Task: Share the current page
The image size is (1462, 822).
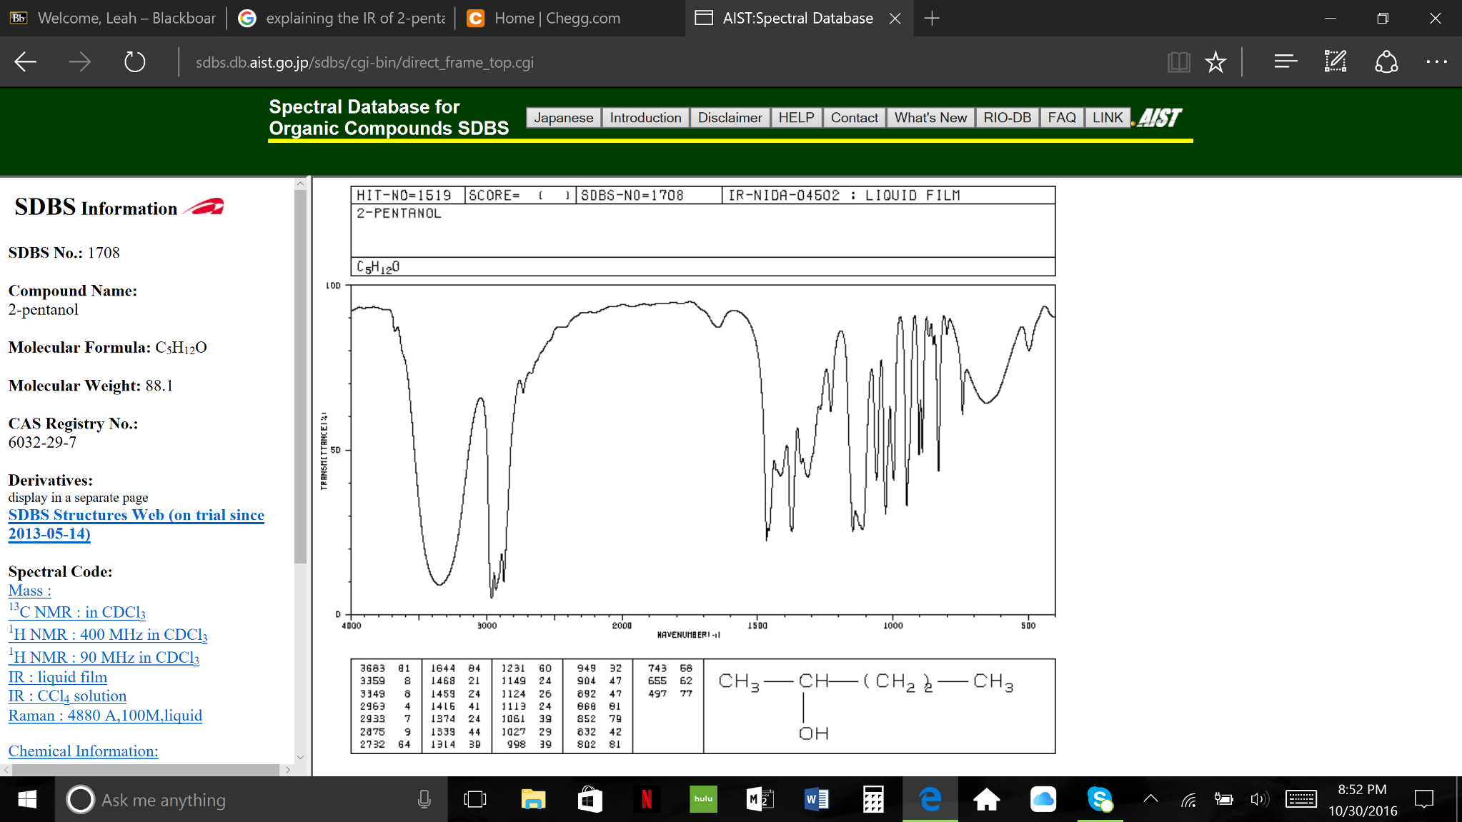Action: [1386, 62]
